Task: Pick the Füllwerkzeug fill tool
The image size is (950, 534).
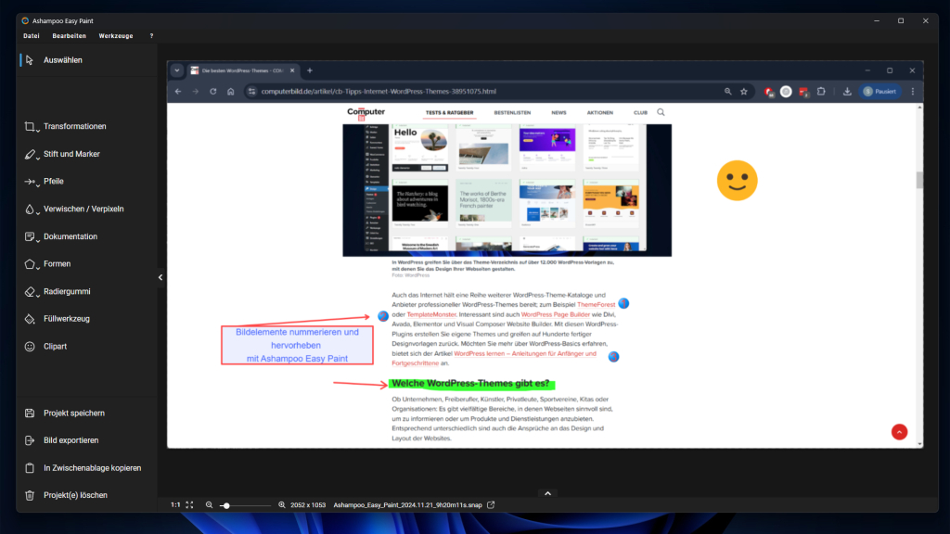Action: tap(66, 319)
